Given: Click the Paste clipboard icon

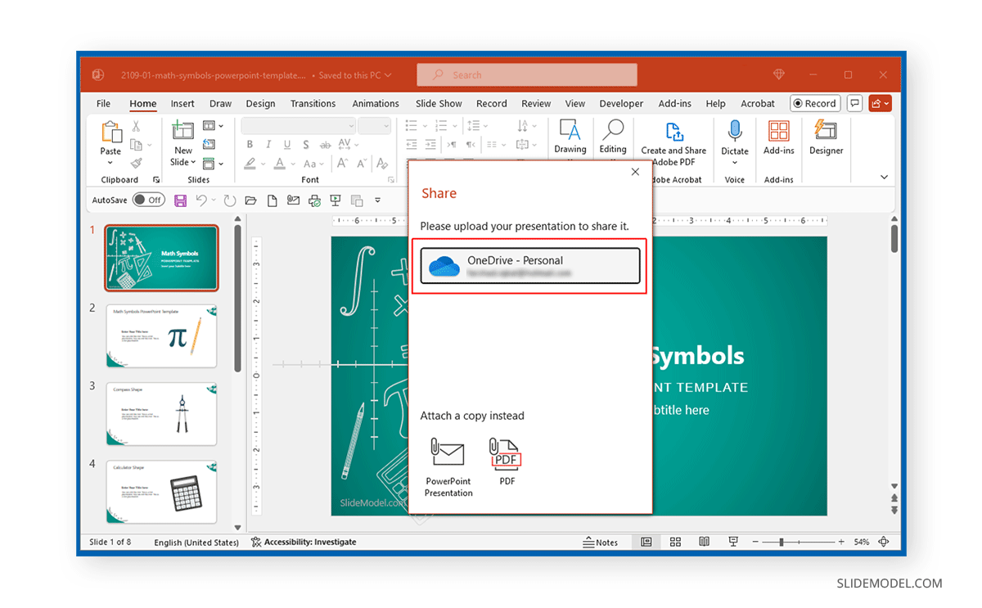Looking at the screenshot, I should (x=110, y=131).
